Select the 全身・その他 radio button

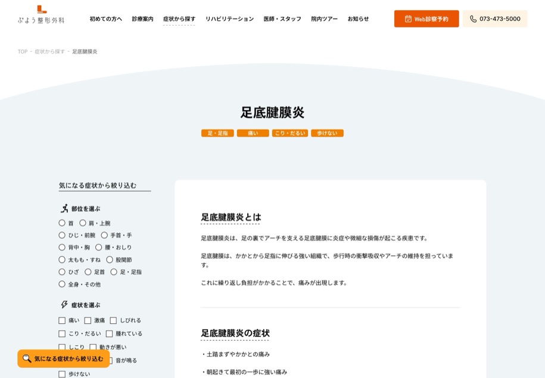62,284
